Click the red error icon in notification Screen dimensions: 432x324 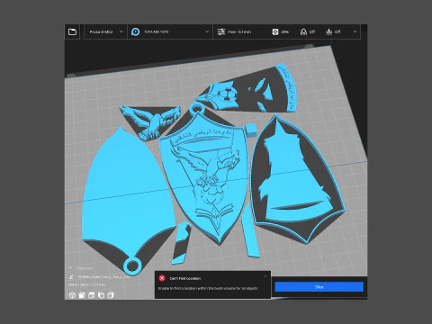click(162, 278)
